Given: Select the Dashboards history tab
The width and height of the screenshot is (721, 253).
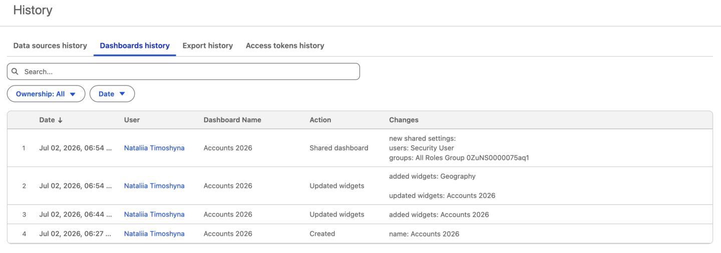Looking at the screenshot, I should 135,45.
